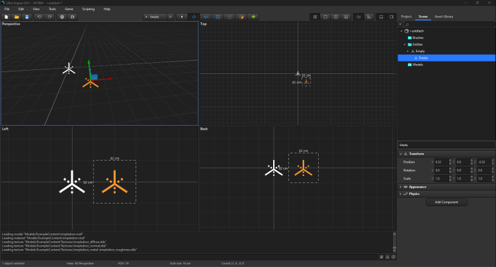This screenshot has width=496, height=267.
Task: Toggle the side panel visibility button
Action: [x=392, y=16]
